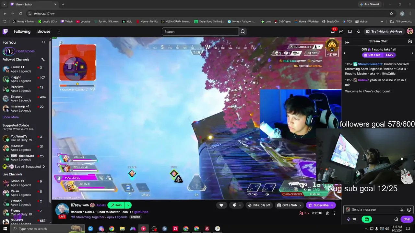Open the Community users icon in chat
The image size is (415, 233).
click(x=410, y=41)
